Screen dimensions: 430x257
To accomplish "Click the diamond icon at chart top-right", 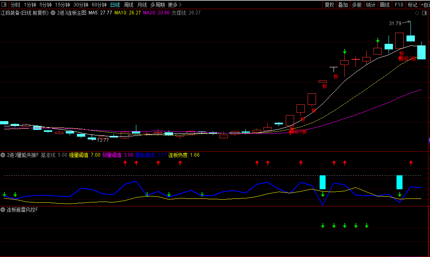I will pyautogui.click(x=417, y=13).
